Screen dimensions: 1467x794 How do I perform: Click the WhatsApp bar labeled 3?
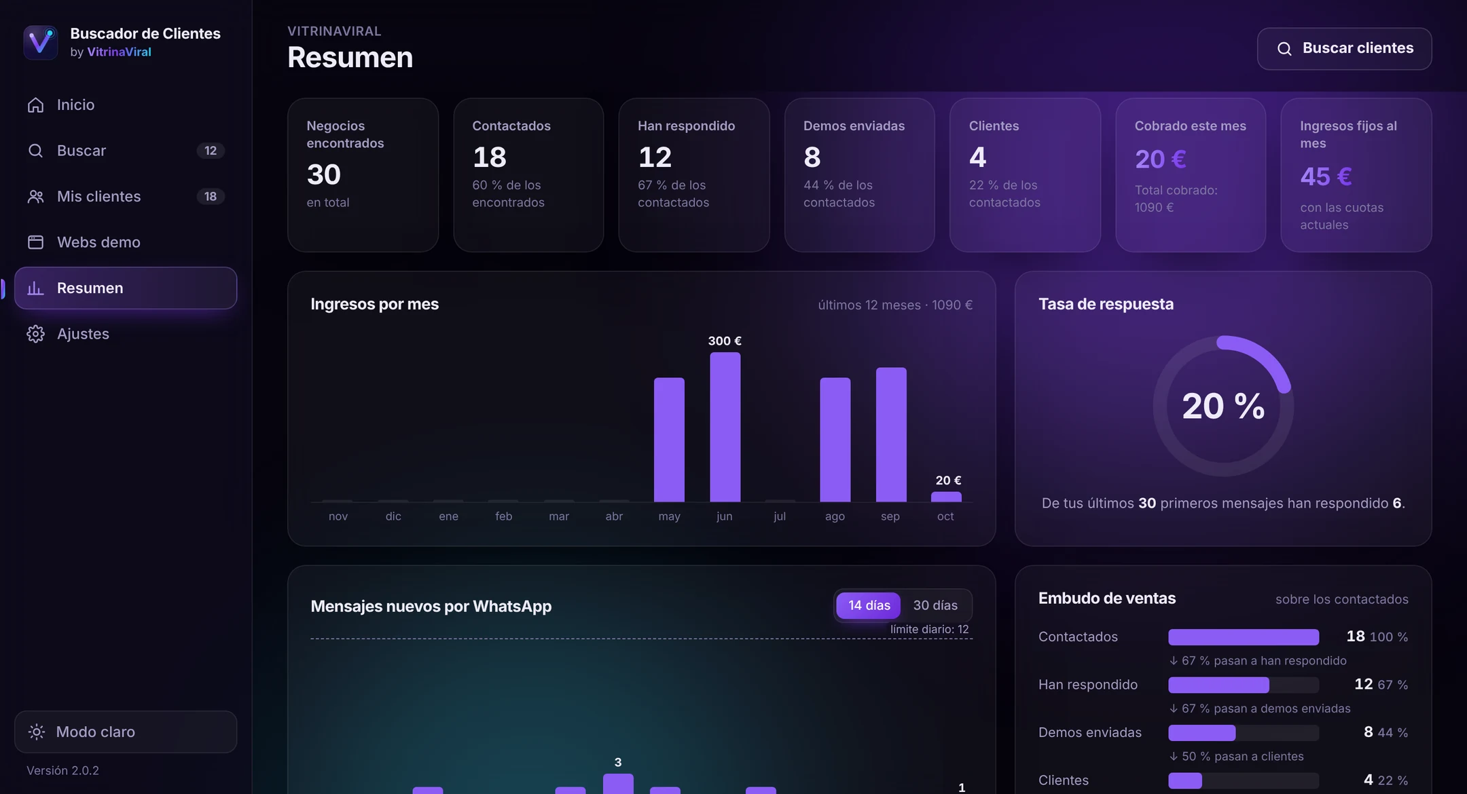(618, 783)
